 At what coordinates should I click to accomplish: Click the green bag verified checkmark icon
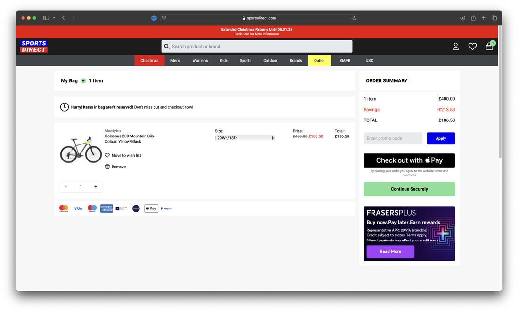[x=83, y=80]
